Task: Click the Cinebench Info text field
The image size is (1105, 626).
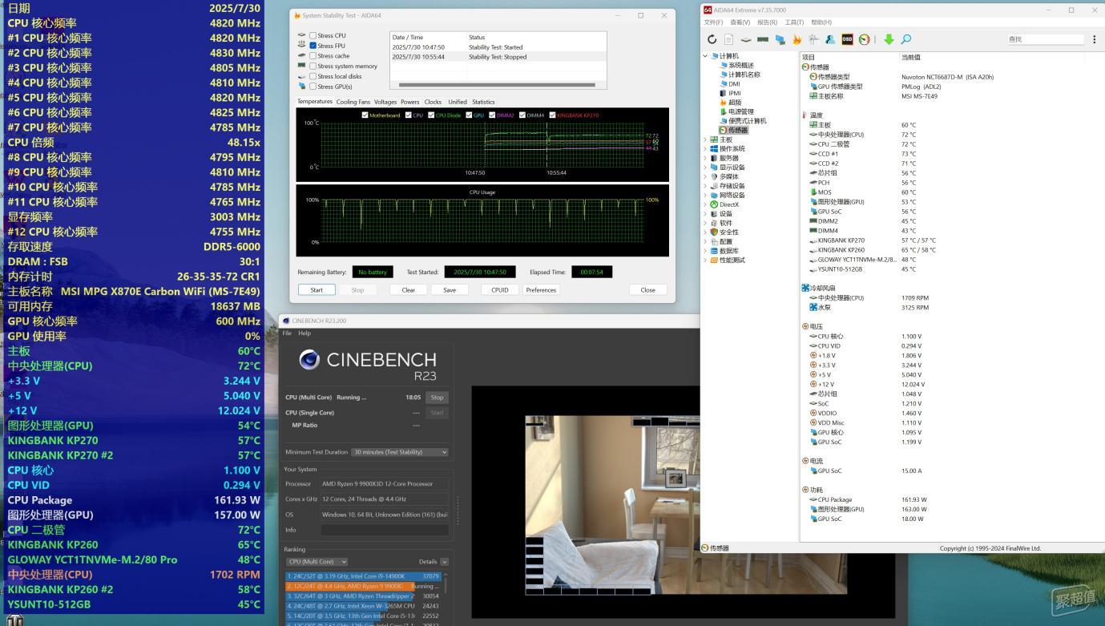Action: point(385,530)
